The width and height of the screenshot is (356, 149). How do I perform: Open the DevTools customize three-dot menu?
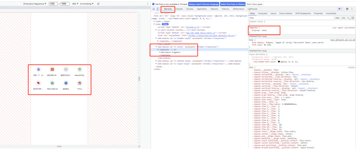[351, 9]
